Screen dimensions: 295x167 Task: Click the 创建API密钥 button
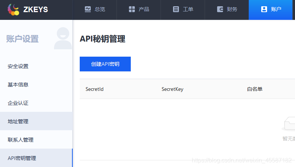(105, 64)
